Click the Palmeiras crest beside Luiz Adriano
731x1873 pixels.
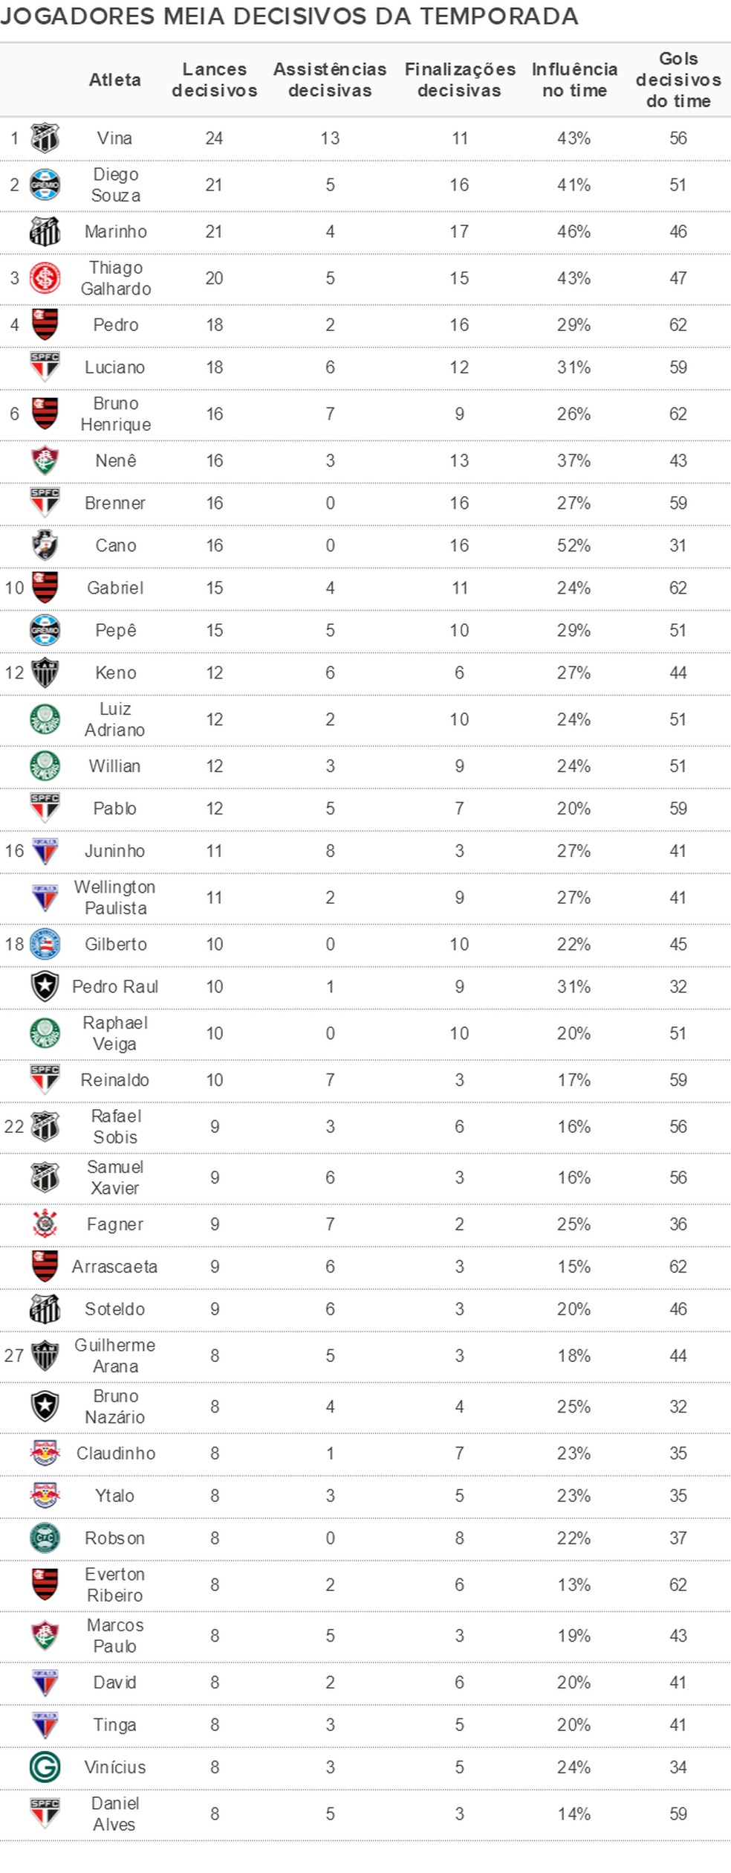[x=45, y=719]
